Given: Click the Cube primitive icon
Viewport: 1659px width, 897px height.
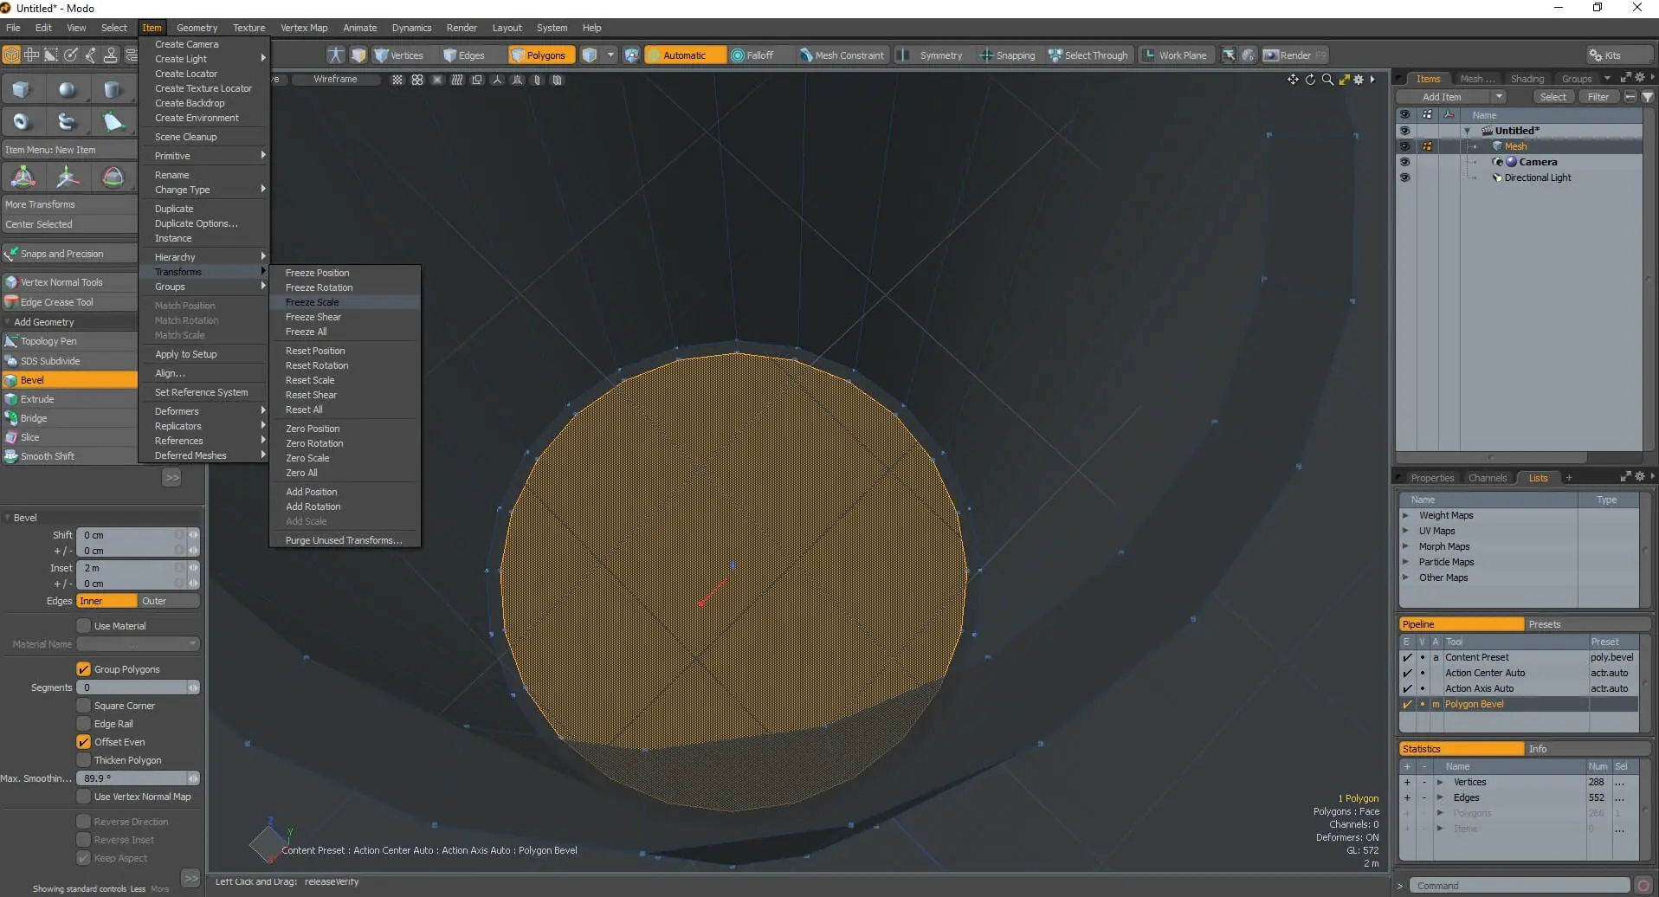Looking at the screenshot, I should [x=21, y=89].
